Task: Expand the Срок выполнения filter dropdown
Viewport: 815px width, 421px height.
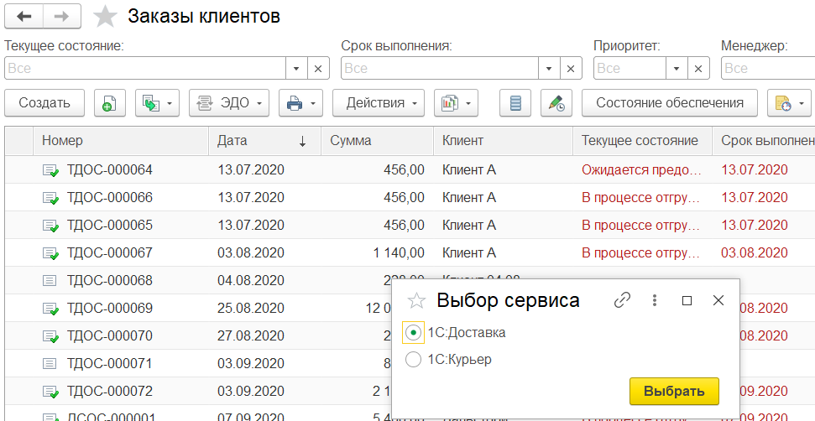Action: click(549, 68)
